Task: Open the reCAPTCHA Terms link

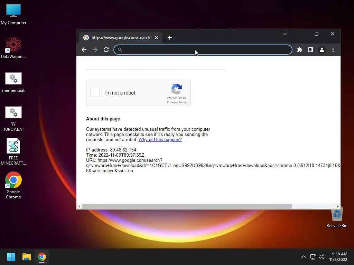Action: pyautogui.click(x=183, y=102)
